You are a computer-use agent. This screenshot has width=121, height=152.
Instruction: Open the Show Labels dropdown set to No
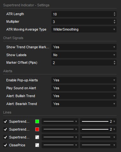tap(84, 55)
